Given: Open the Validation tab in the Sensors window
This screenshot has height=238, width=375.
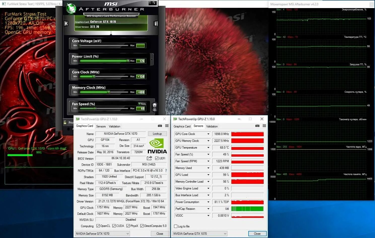Looking at the screenshot, I should coord(212,126).
